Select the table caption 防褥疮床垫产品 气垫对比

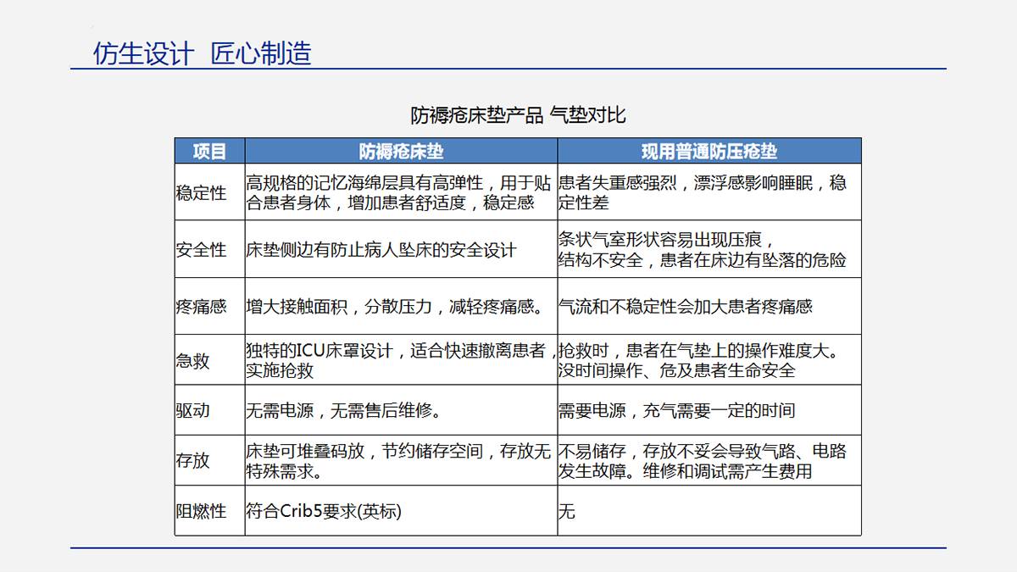click(518, 114)
